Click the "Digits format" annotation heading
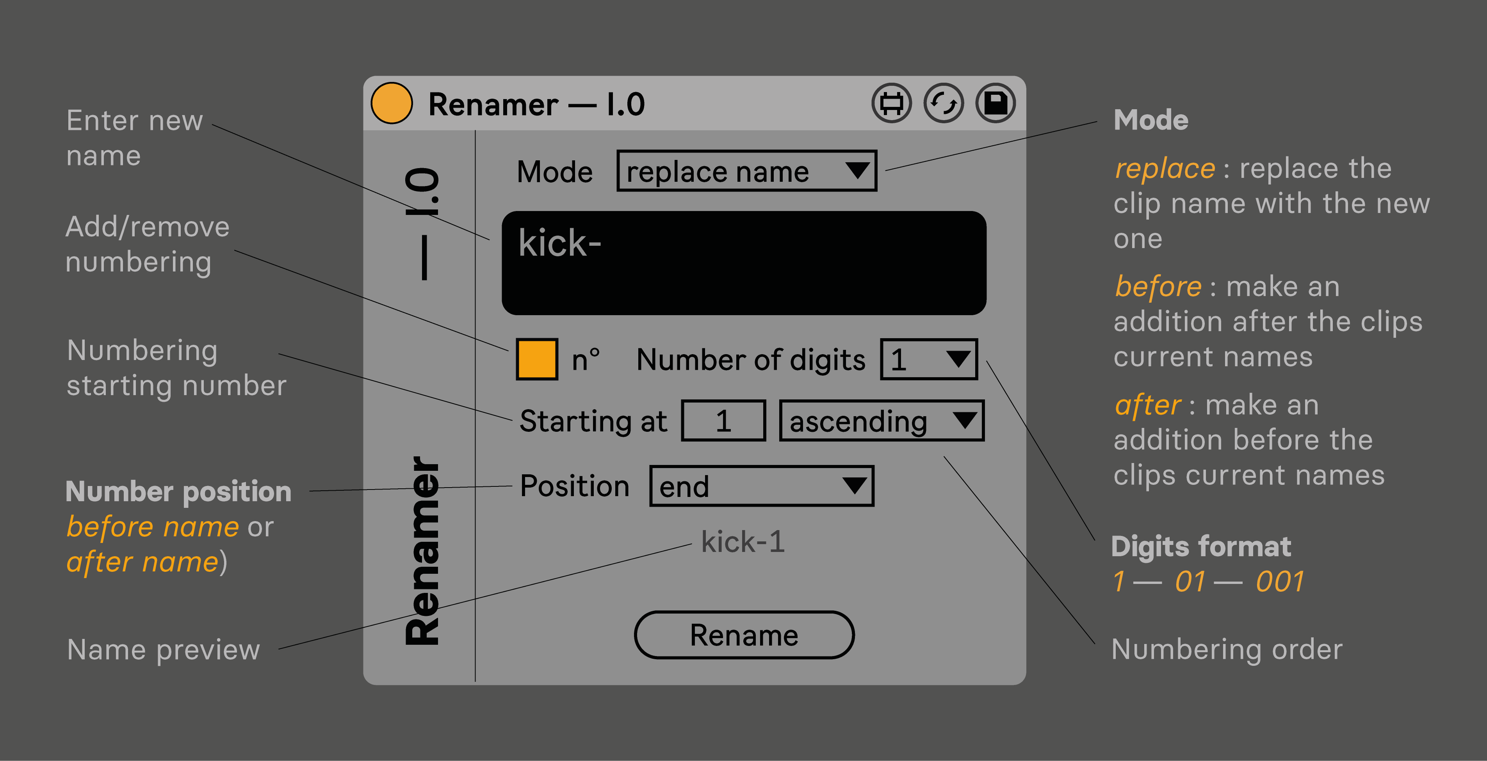This screenshot has width=1487, height=761. [1201, 546]
